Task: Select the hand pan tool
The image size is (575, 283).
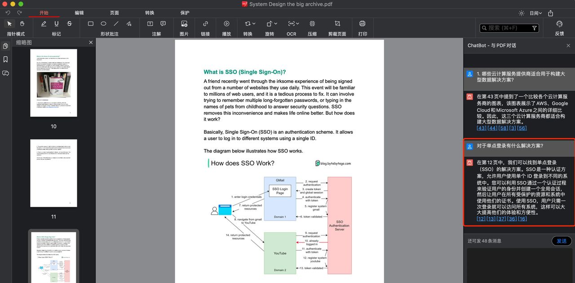Action: coord(22,24)
